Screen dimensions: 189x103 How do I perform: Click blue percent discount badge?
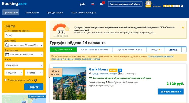120,70
